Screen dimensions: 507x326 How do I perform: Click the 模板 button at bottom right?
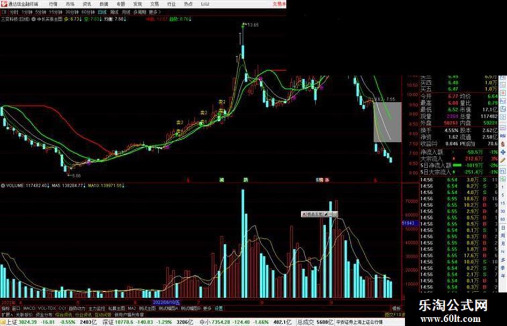pyautogui.click(x=396, y=308)
